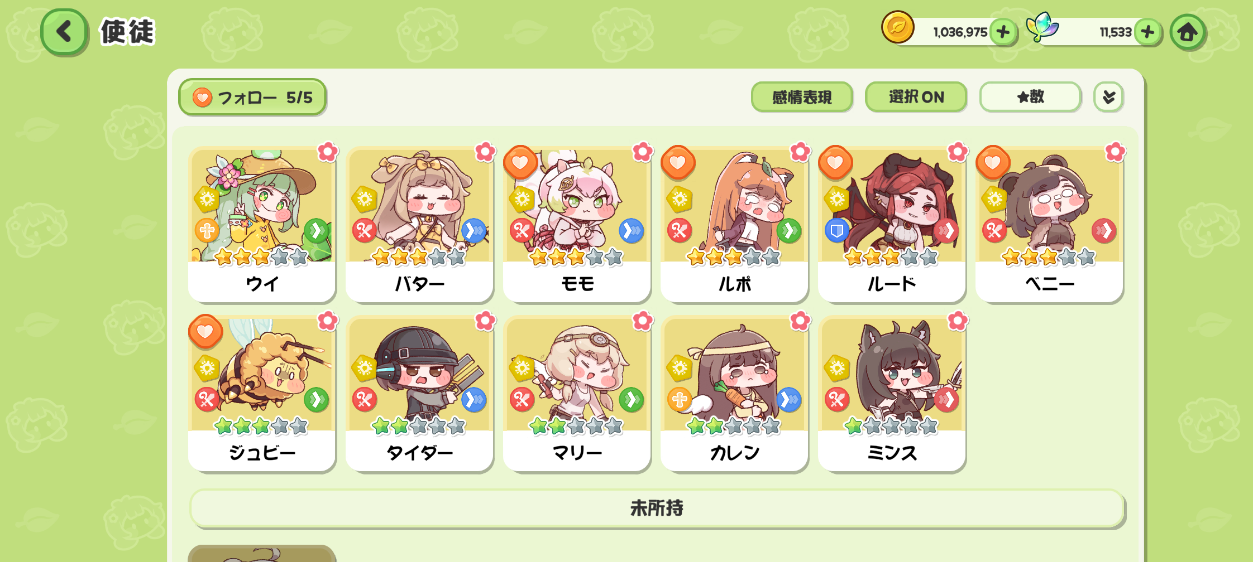Toggle the 選択 ON button

pos(916,97)
